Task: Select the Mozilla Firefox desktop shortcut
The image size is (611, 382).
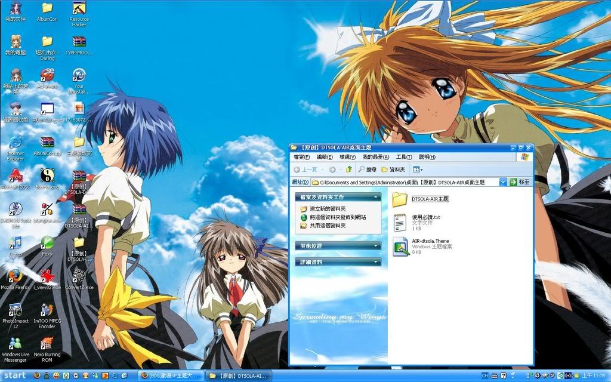Action: coord(16,280)
